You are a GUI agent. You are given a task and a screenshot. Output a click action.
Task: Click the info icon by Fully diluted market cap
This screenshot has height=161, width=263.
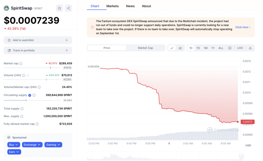(37, 124)
